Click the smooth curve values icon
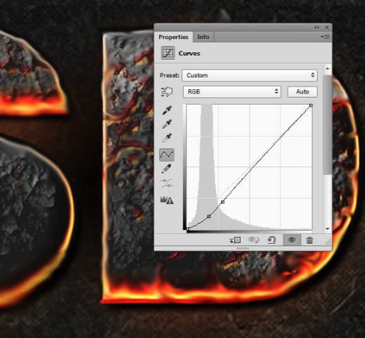The width and height of the screenshot is (365, 338). coord(167,183)
